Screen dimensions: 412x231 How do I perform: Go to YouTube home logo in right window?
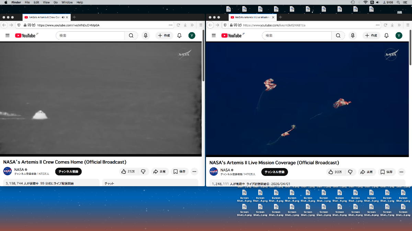point(232,35)
